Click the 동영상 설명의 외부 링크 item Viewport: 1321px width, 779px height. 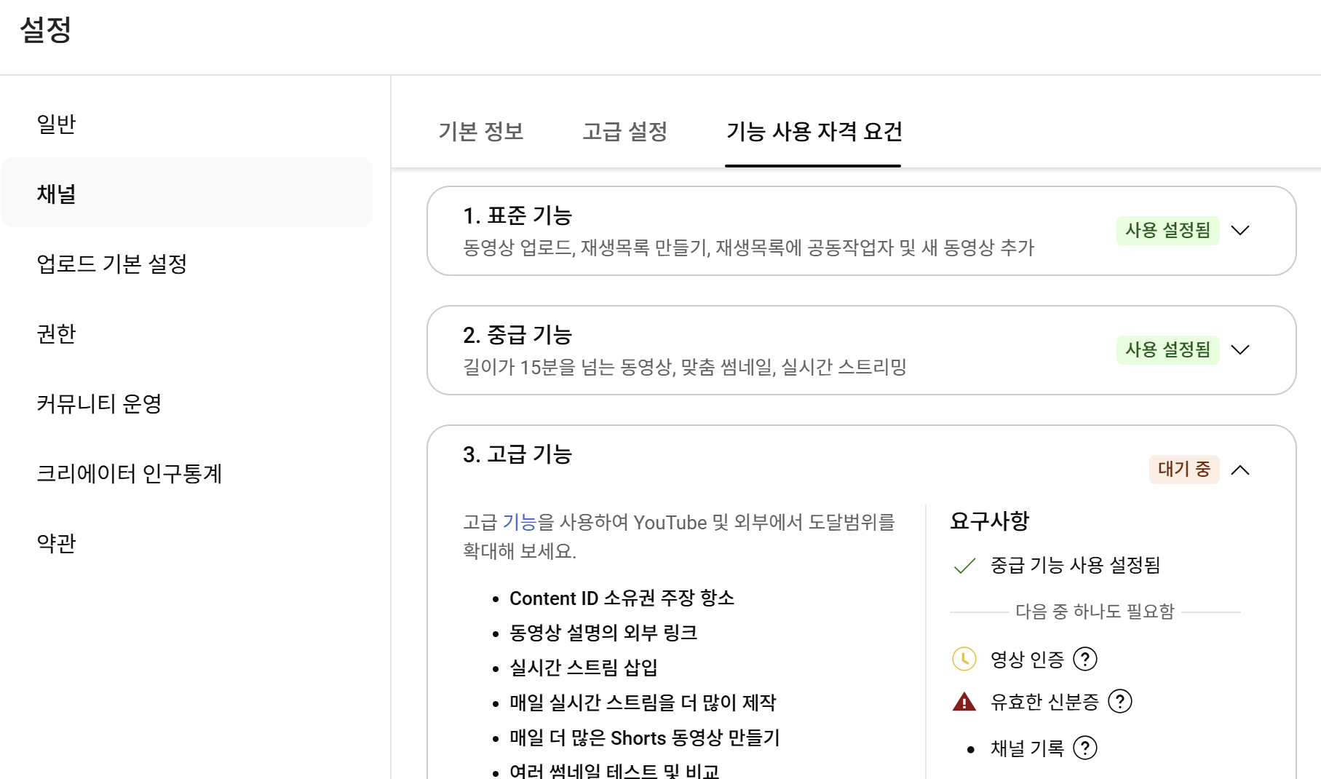coord(603,633)
